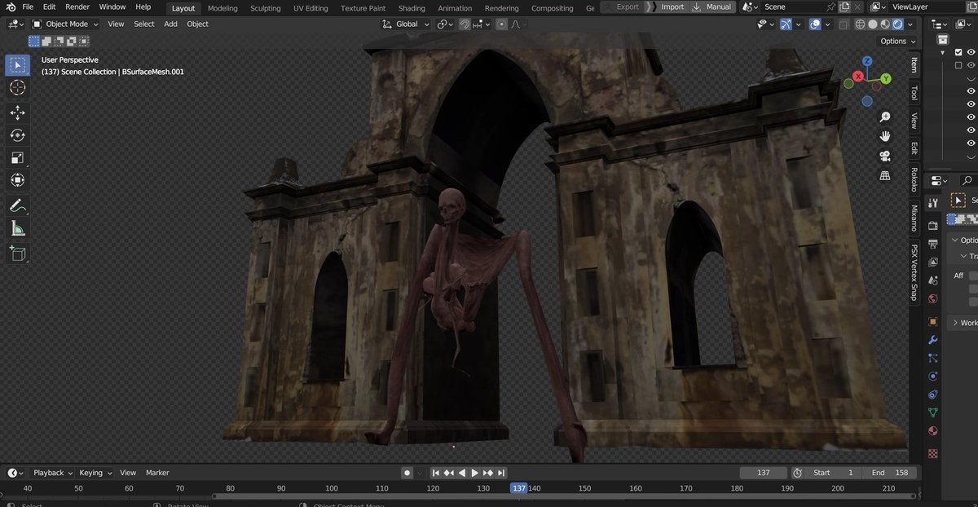Activate the Transform tool
978x507 pixels.
(17, 180)
